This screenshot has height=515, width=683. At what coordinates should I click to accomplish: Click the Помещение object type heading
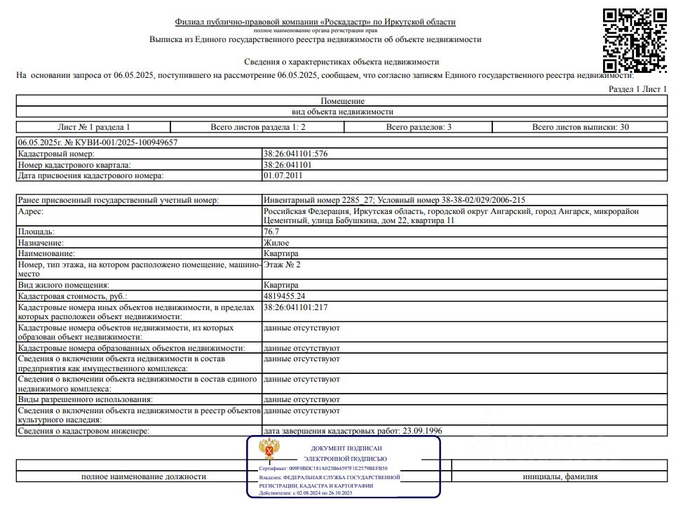[342, 101]
